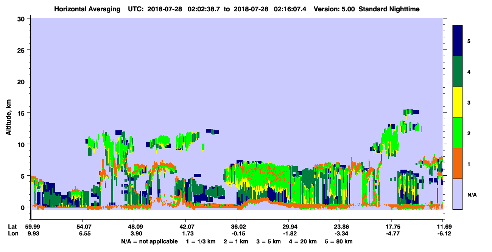
Task: Click the dark blue color bar segment labeled 5
Action: pos(458,41)
